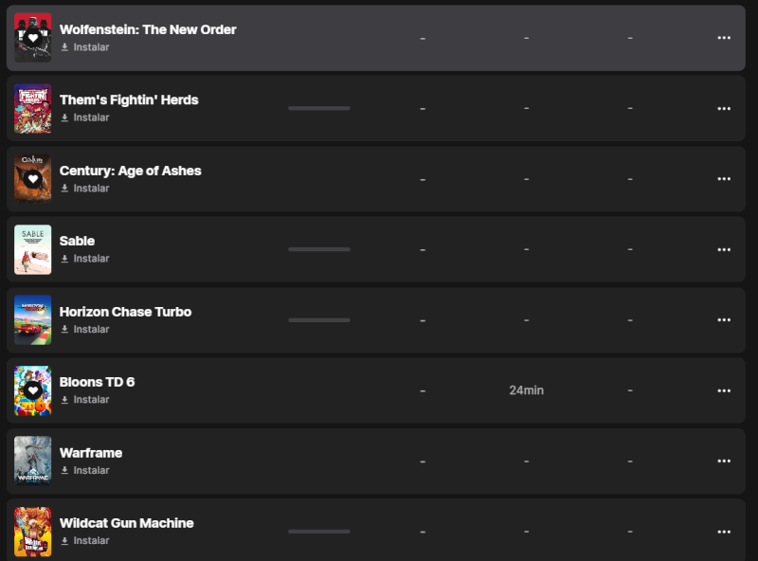The image size is (758, 561).
Task: Click download icon under Them's Fightin' Herds
Action: tap(64, 118)
